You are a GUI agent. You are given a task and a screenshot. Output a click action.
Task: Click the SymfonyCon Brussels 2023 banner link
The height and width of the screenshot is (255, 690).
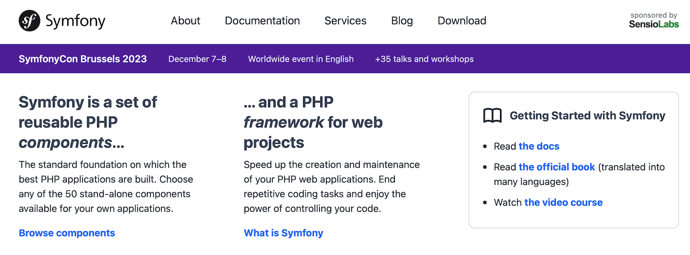(83, 59)
